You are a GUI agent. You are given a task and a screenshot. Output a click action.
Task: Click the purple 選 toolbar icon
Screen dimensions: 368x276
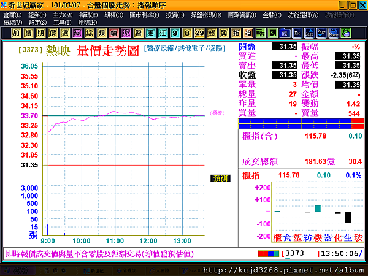click(x=77, y=33)
